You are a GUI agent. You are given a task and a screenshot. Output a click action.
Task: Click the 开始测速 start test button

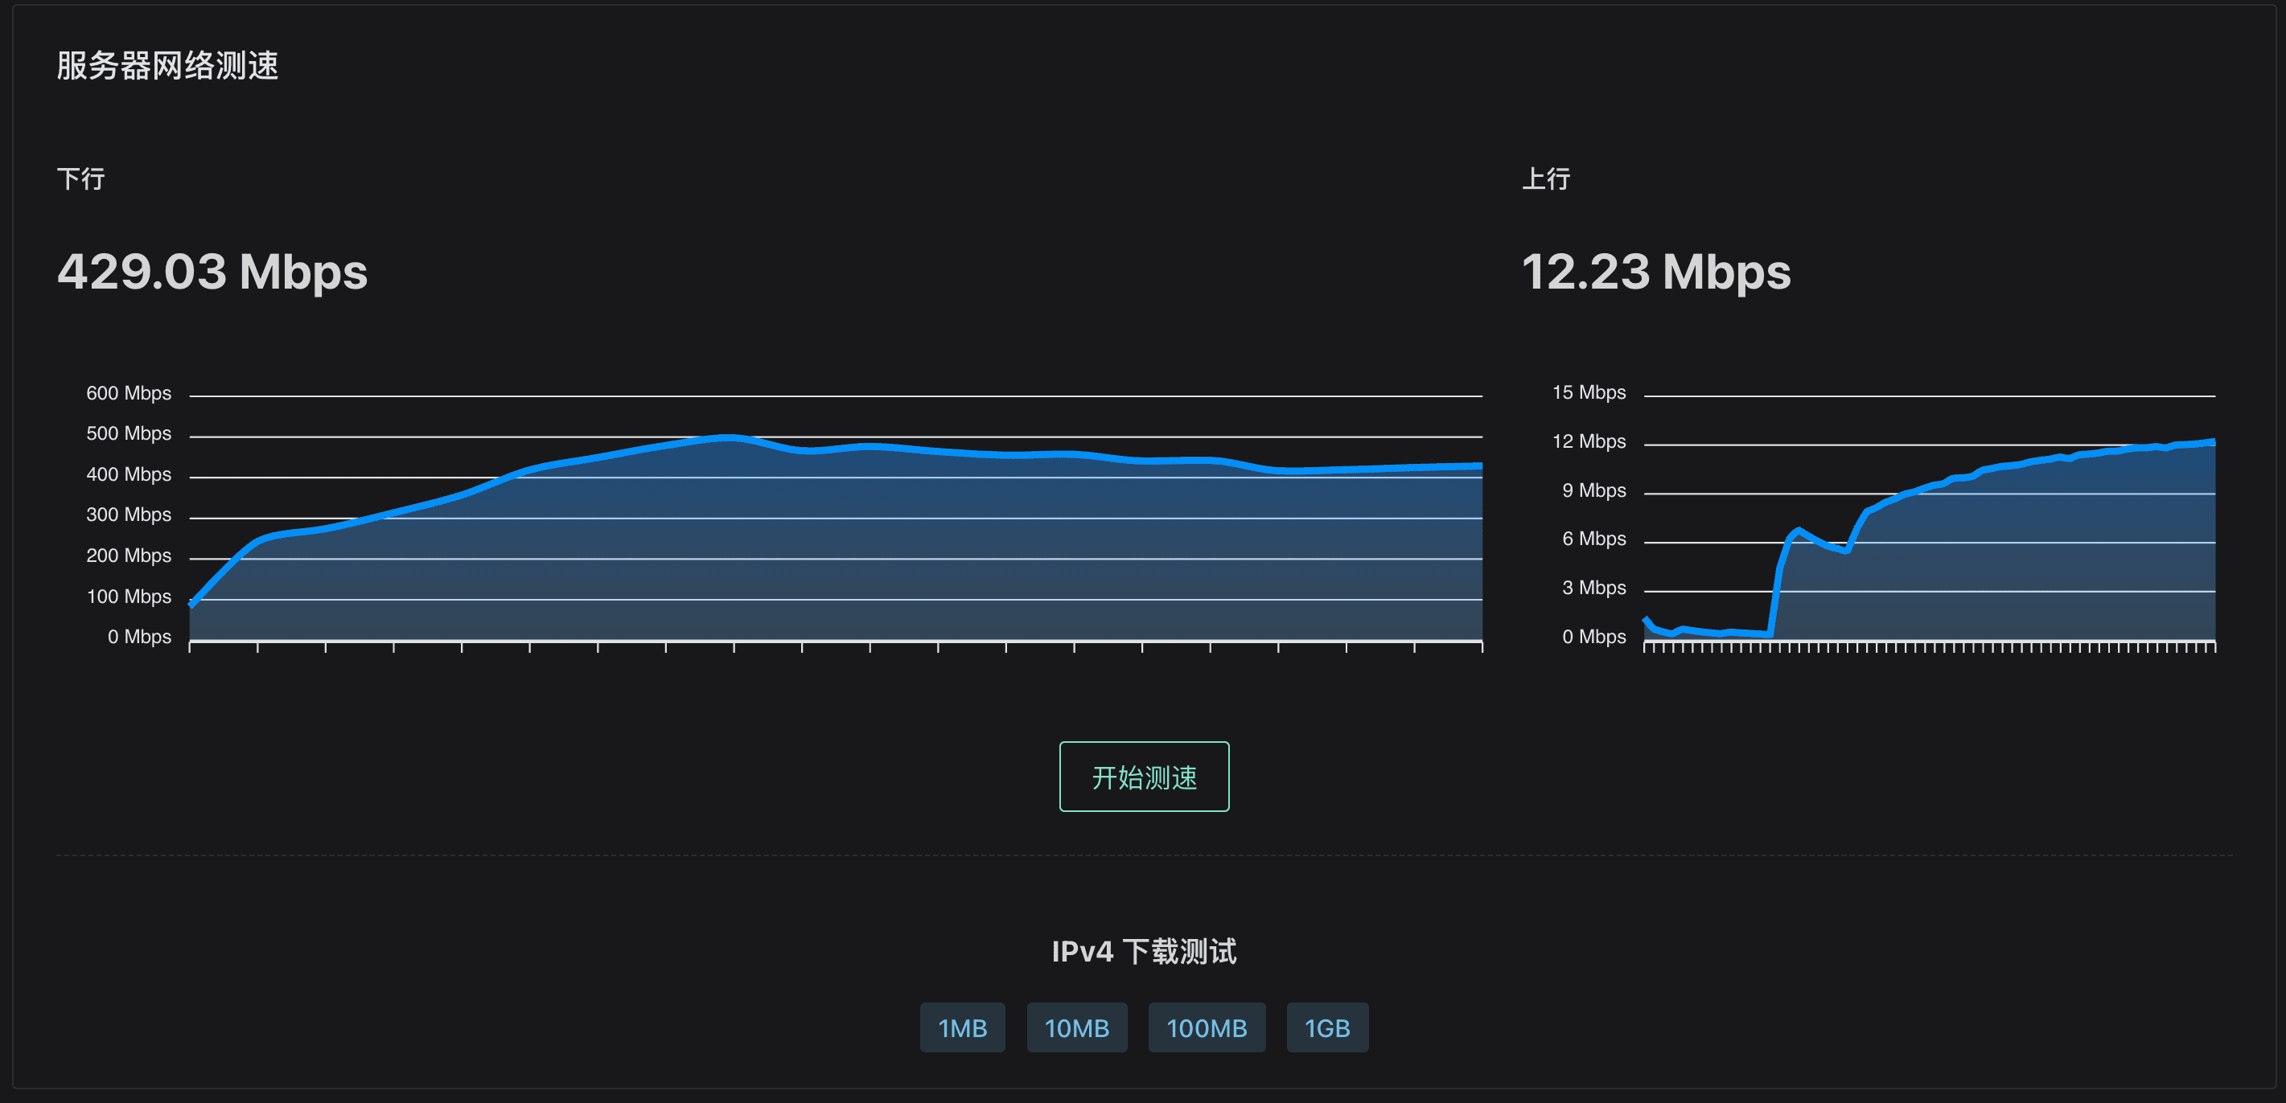[x=1143, y=777]
